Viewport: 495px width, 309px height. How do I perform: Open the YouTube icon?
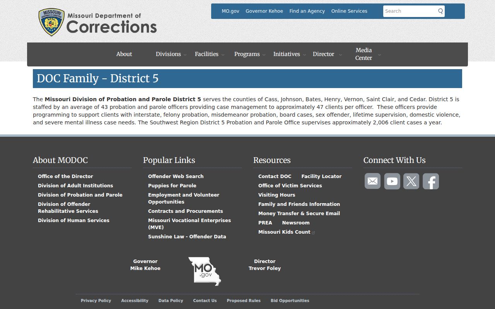coord(392,181)
